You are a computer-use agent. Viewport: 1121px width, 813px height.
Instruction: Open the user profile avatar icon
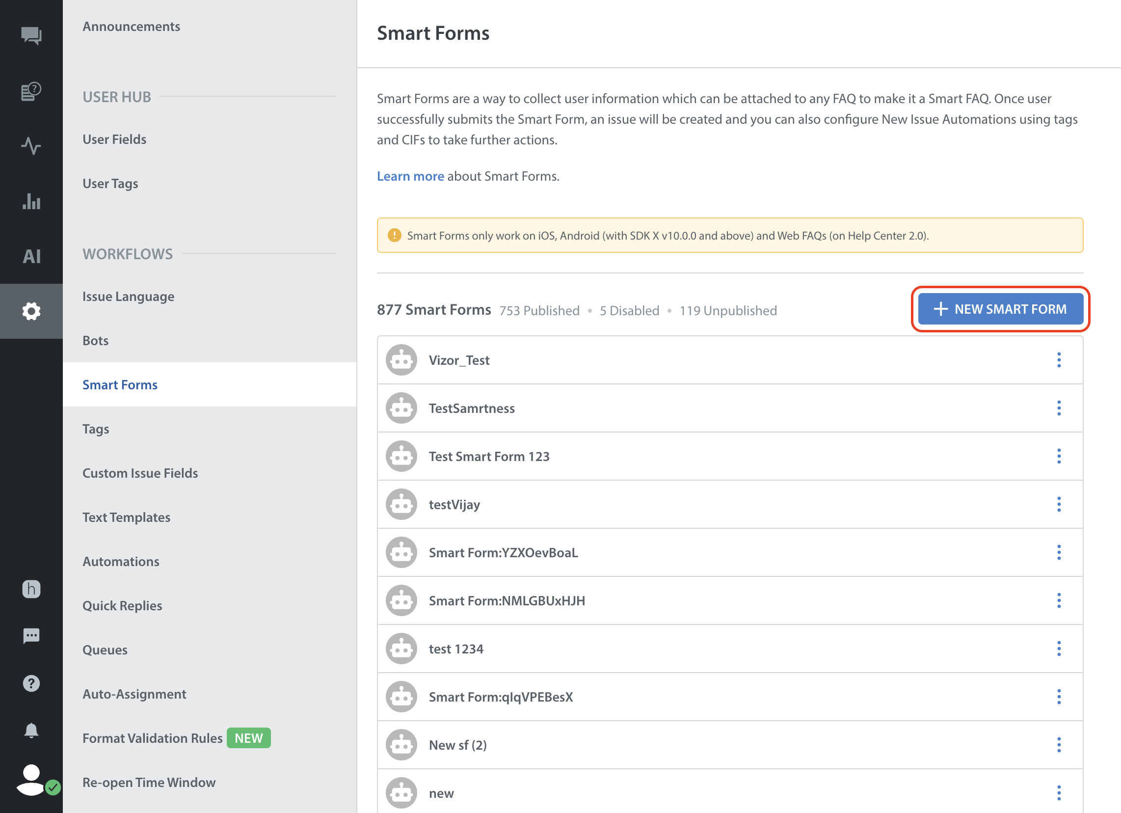click(x=31, y=780)
